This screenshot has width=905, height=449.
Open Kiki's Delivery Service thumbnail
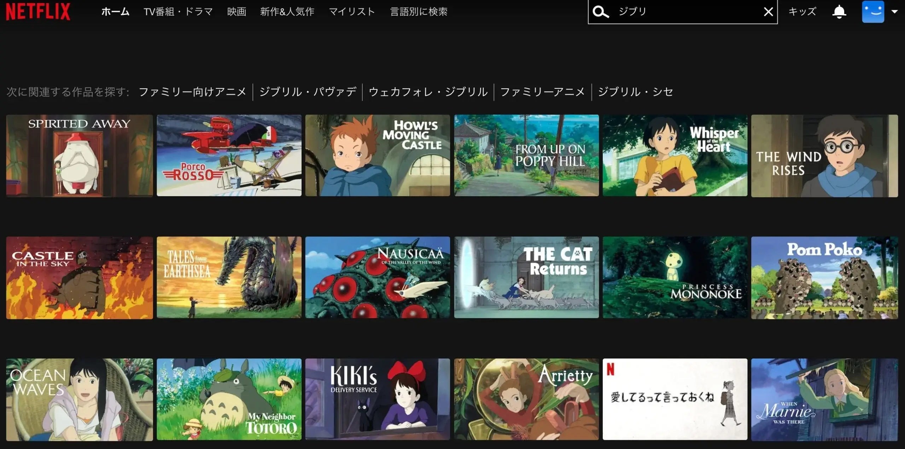coord(378,400)
